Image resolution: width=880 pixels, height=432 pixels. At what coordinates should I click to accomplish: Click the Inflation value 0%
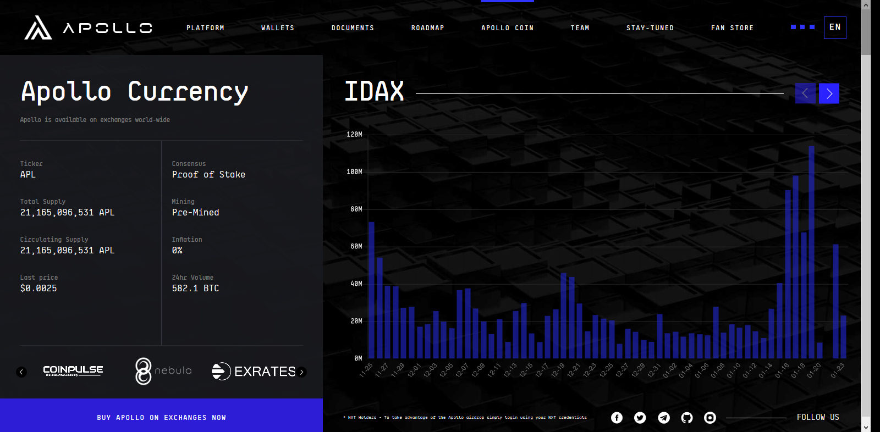177,250
